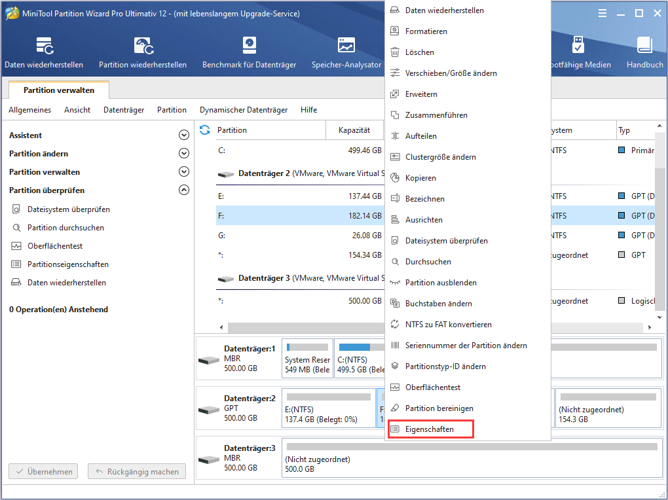This screenshot has width=668, height=500.
Task: Sort by the Partition column header
Action: (270, 130)
